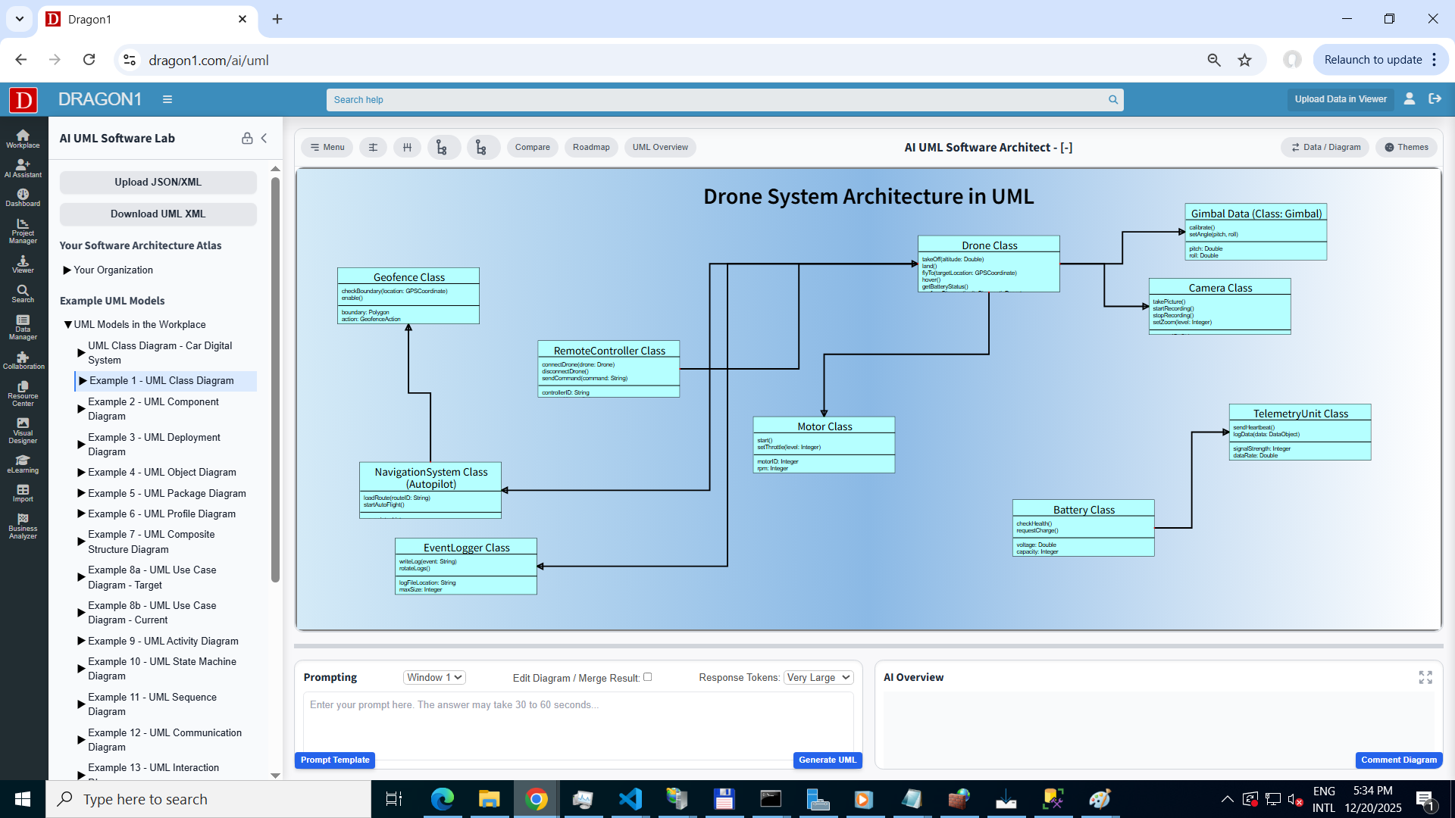Enable the Edit Diagram / Merge Result checkbox
1455x818 pixels.
648,677
